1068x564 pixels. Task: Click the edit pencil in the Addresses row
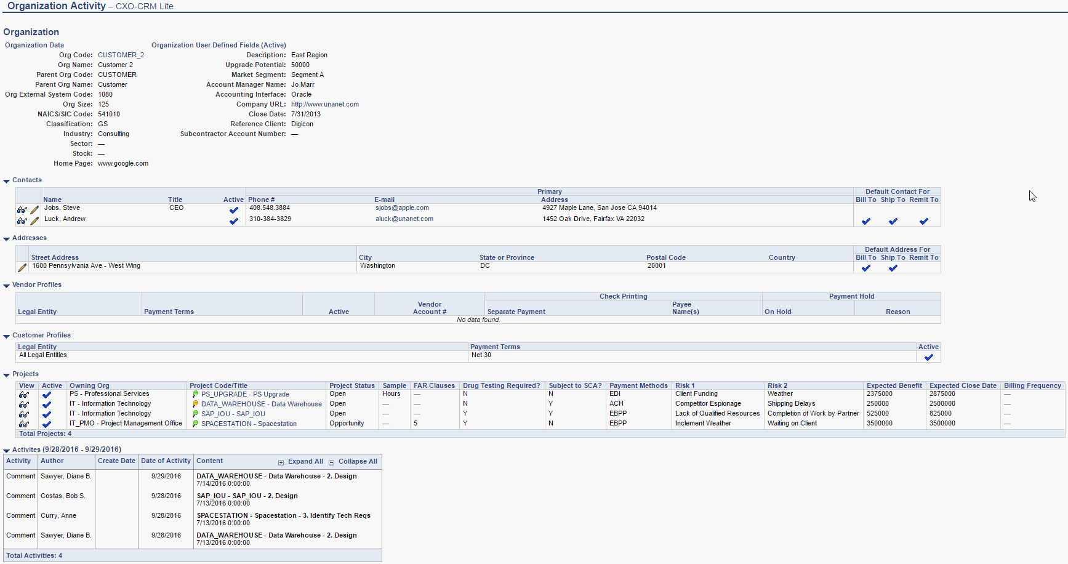(22, 267)
